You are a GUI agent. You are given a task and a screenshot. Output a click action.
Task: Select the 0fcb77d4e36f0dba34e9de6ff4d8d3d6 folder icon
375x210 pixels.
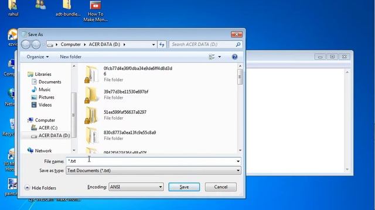[91, 74]
